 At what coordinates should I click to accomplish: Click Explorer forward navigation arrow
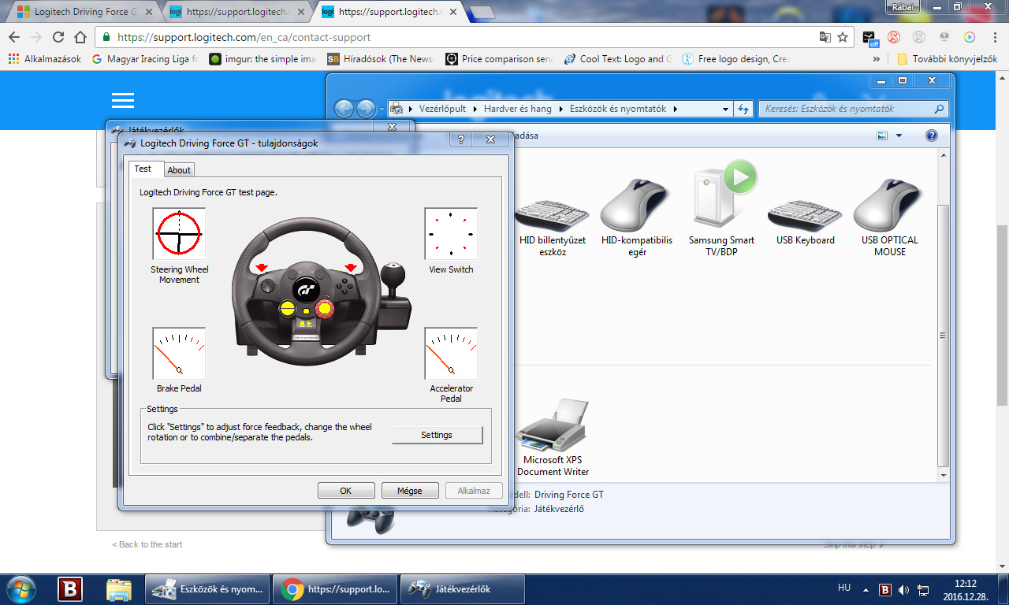coord(366,109)
